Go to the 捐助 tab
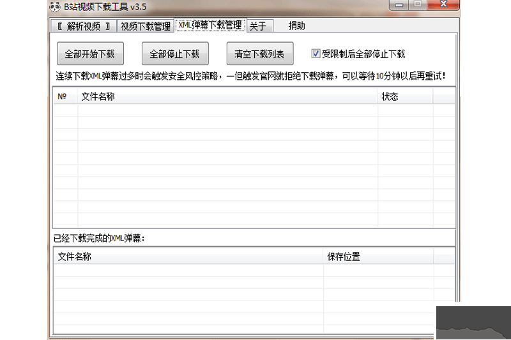 click(x=296, y=26)
